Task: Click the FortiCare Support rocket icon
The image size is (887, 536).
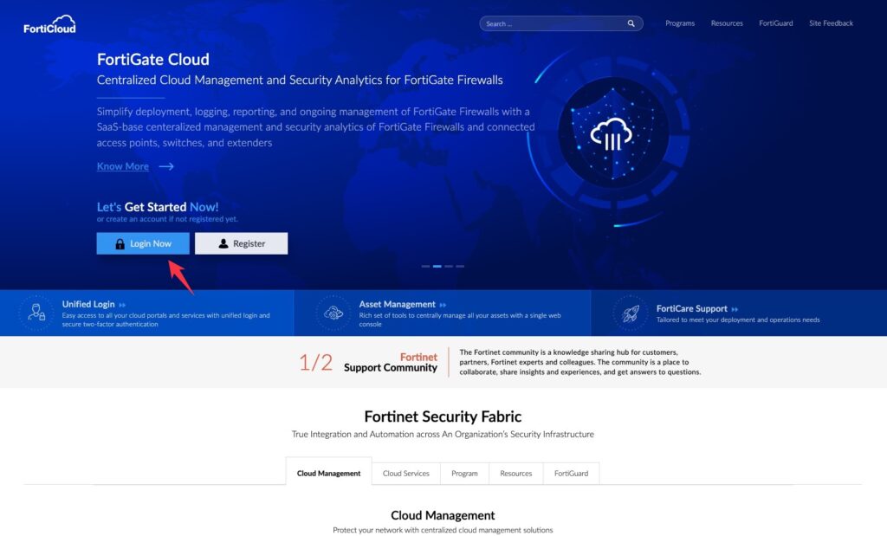Action: pos(631,313)
